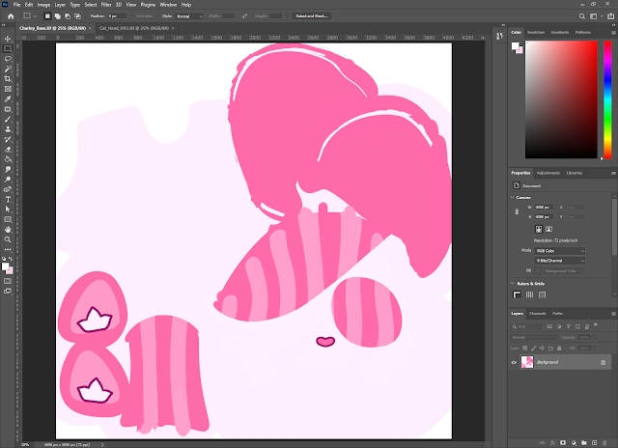Viewport: 618px width, 448px height.
Task: Collapse the Rulers & Grids section
Action: tap(513, 284)
